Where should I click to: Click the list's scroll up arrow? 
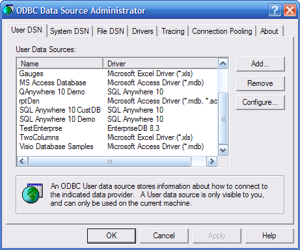[223, 64]
